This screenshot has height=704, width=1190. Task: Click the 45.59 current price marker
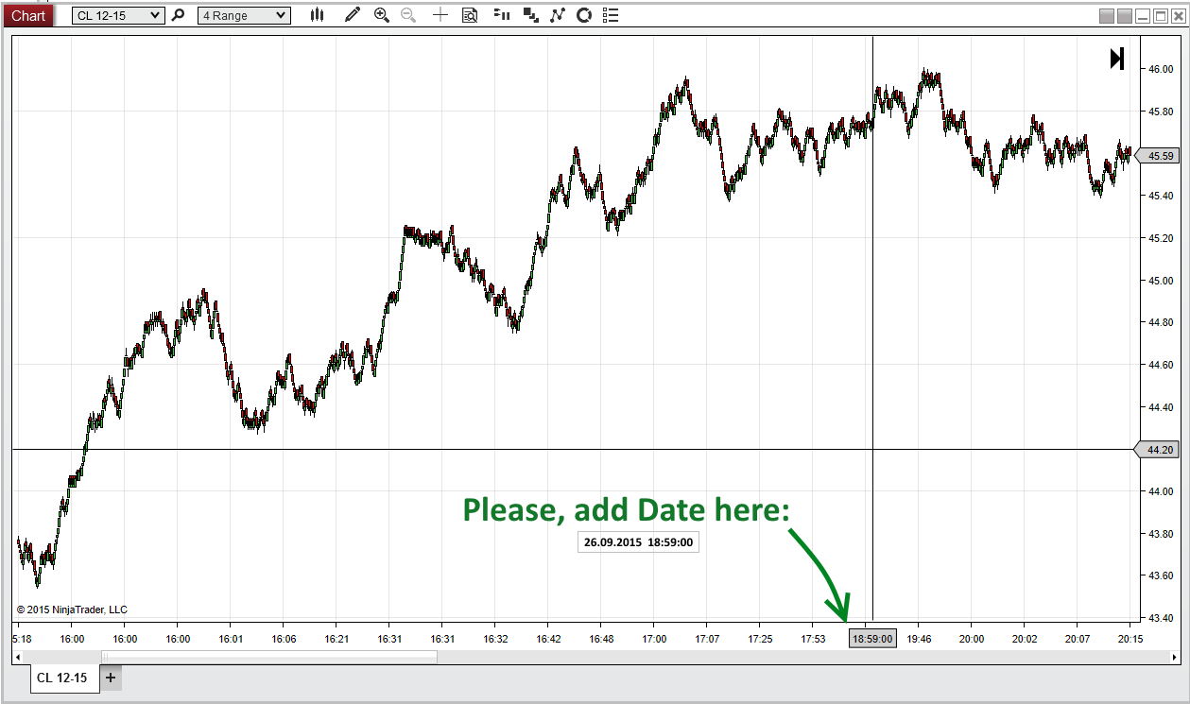tap(1158, 156)
